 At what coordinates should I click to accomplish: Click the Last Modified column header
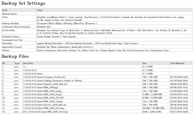pos(177,63)
